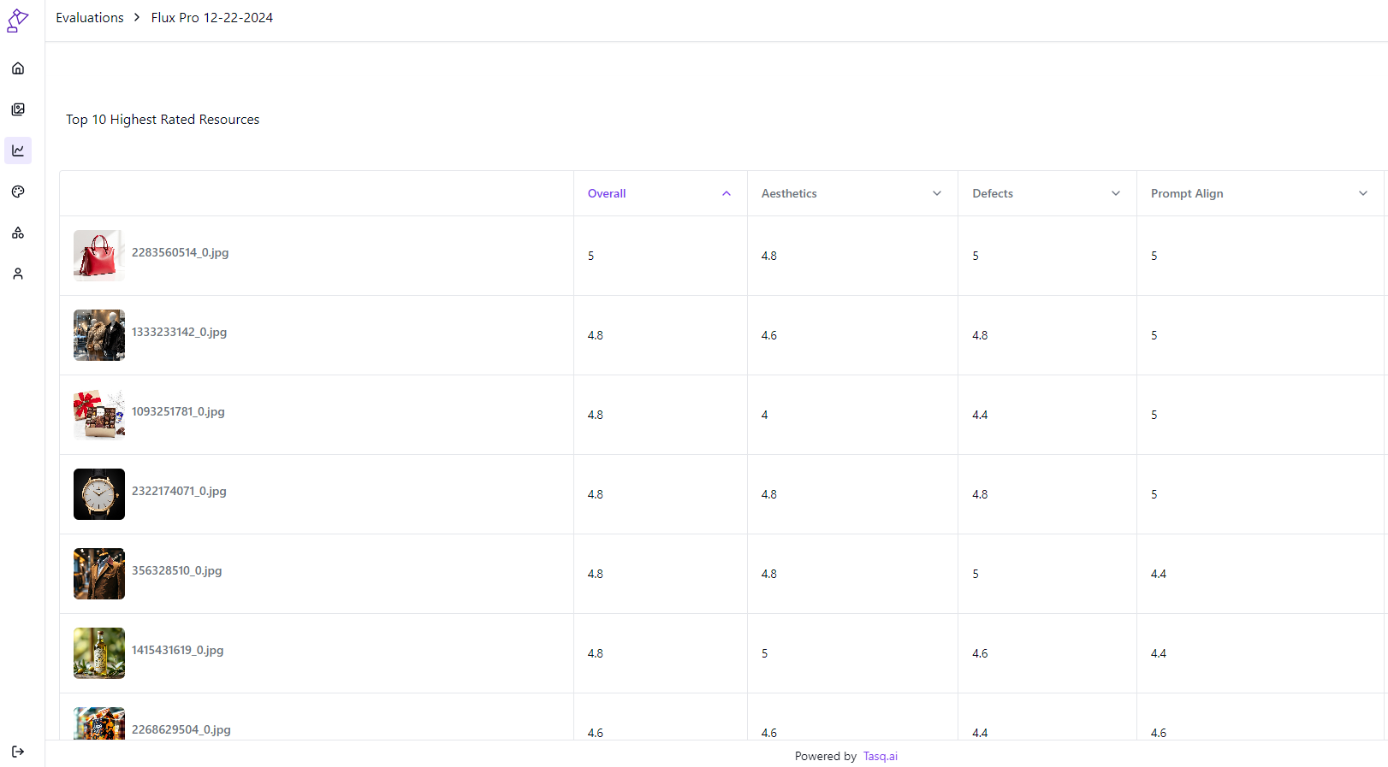Viewport: 1388px width, 767px height.
Task: Open the shapes sidebar icon
Action: click(x=18, y=233)
